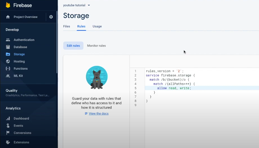Click the Storage page heading

click(x=76, y=16)
